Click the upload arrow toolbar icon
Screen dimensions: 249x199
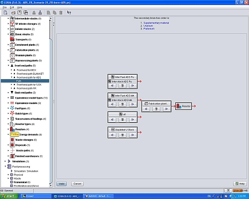[34, 12]
